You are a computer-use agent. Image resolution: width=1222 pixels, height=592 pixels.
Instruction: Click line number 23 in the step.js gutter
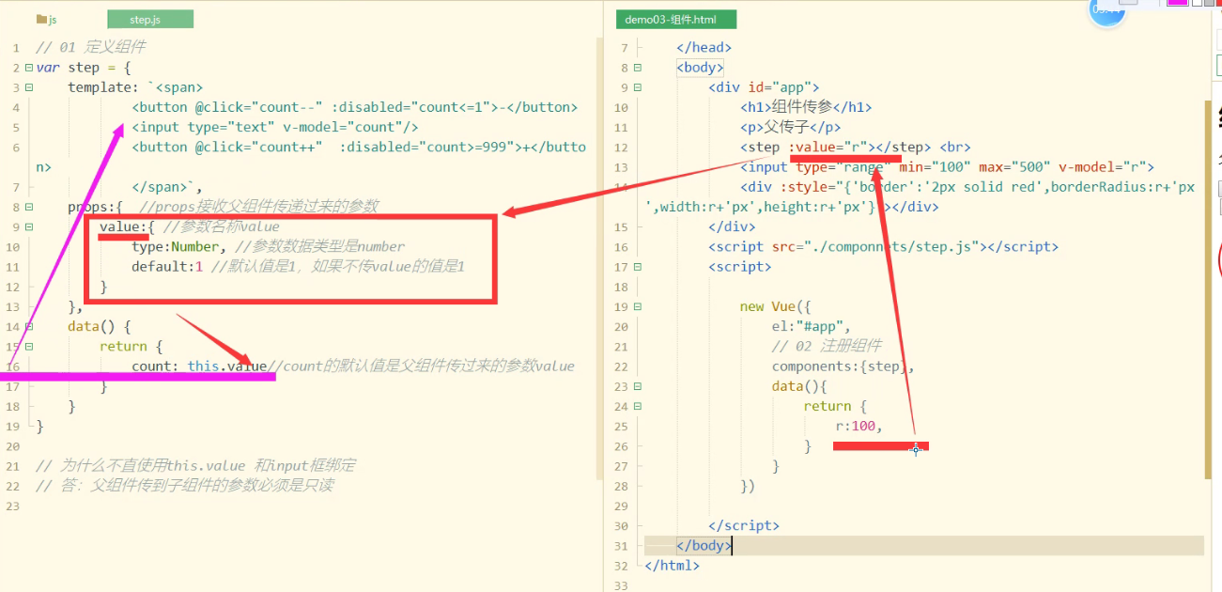[13, 506]
